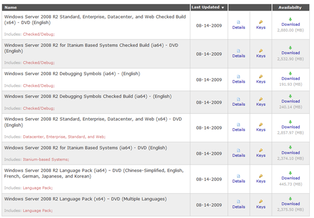314x218 pixels.
Task: Click Download link above 240.14 (MB)
Action: coord(290,101)
